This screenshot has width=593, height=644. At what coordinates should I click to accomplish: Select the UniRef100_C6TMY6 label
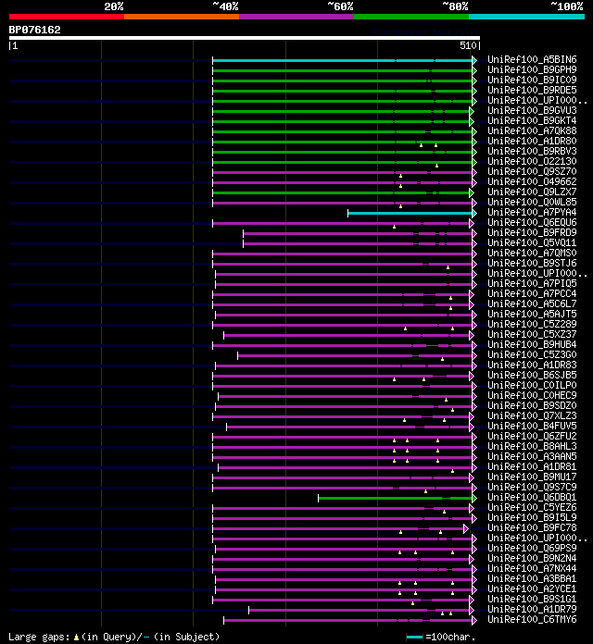click(x=532, y=619)
